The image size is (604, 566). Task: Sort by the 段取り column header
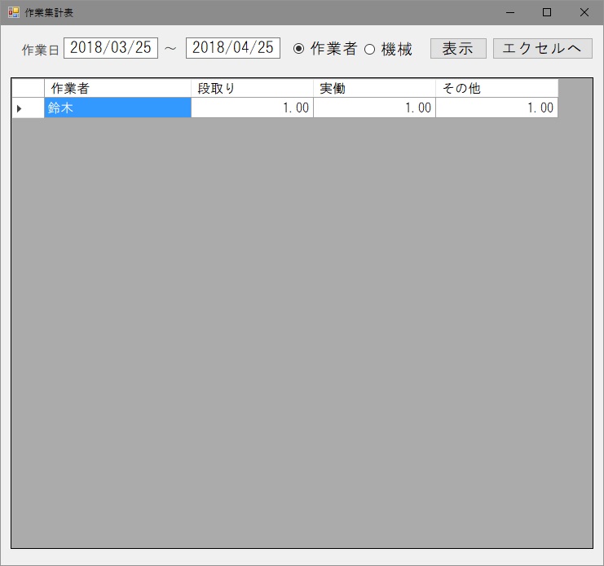tap(252, 88)
